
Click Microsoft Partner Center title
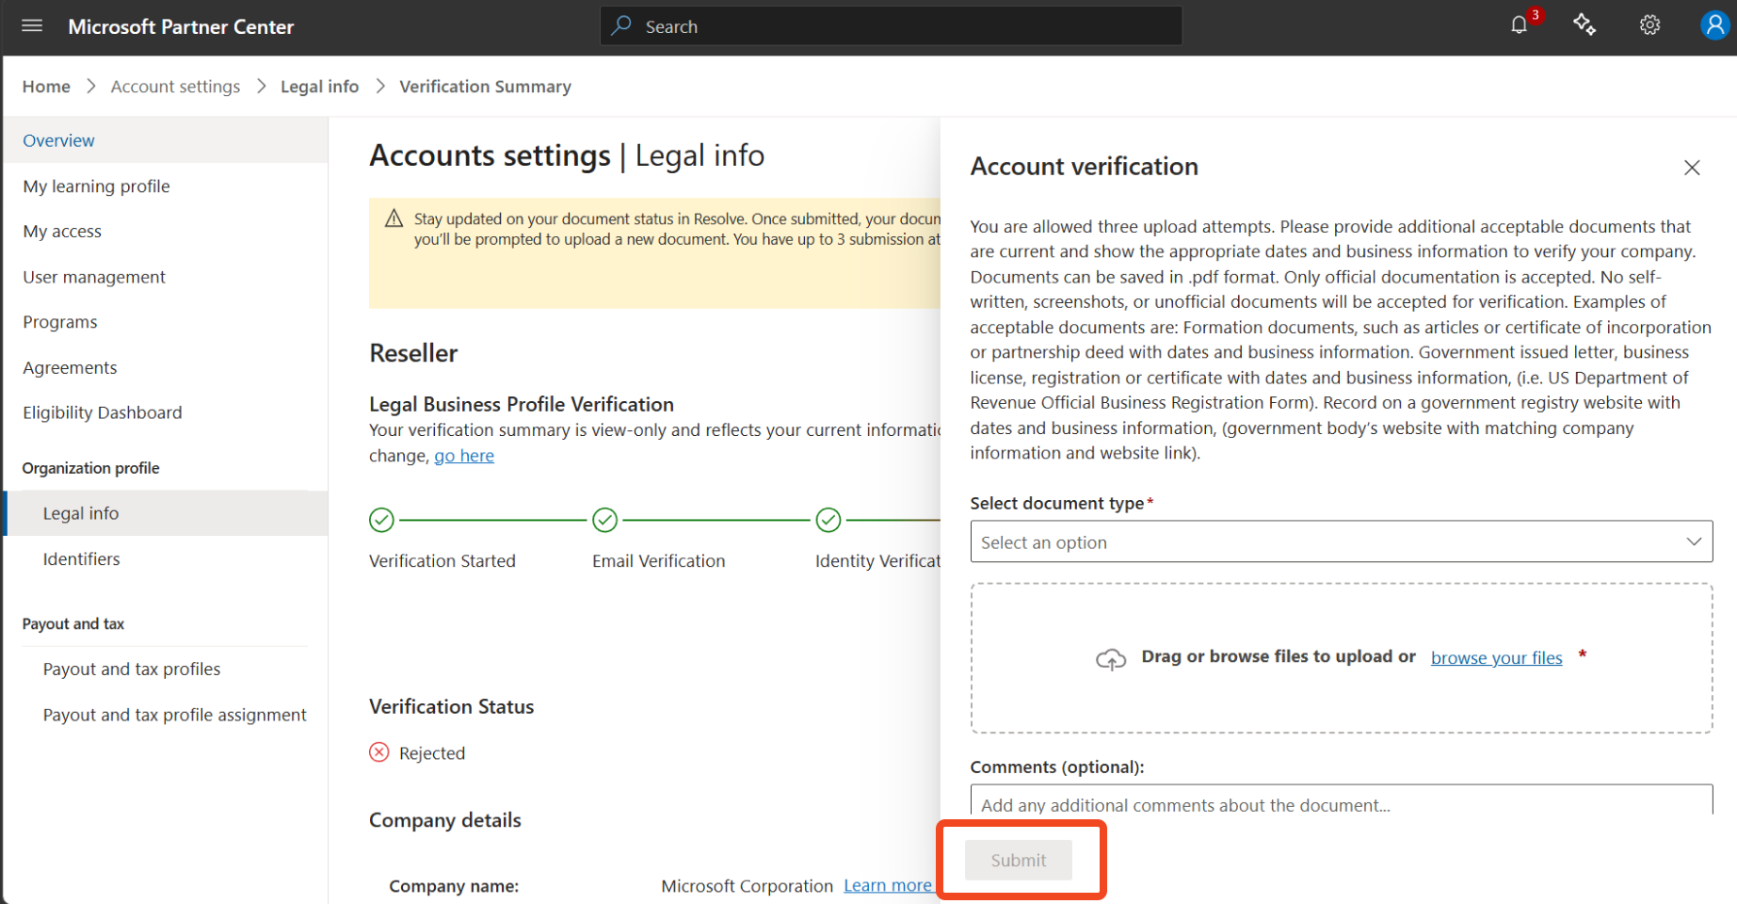tap(181, 26)
